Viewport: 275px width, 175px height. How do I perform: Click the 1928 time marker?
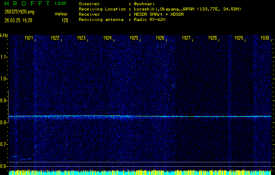tap(212, 38)
